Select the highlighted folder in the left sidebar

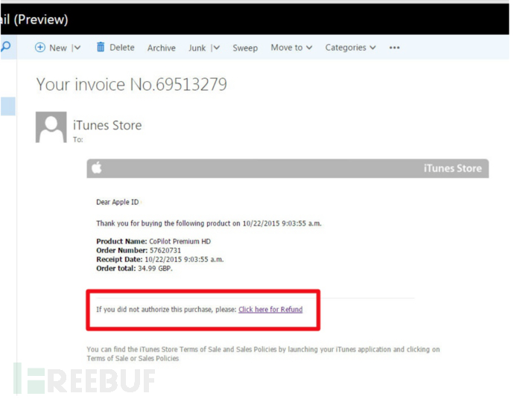pyautogui.click(x=7, y=106)
